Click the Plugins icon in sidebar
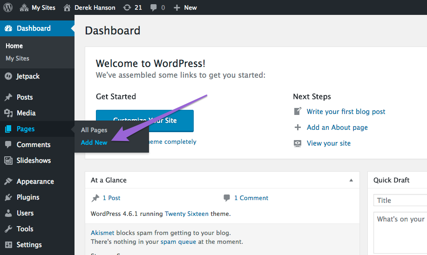This screenshot has width=427, height=255. pyautogui.click(x=8, y=197)
